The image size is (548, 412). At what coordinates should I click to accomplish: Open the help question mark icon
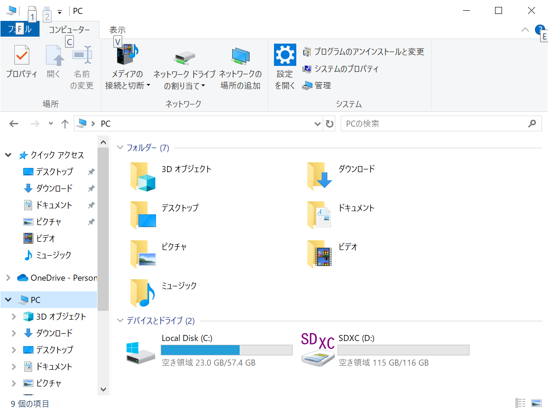[540, 29]
